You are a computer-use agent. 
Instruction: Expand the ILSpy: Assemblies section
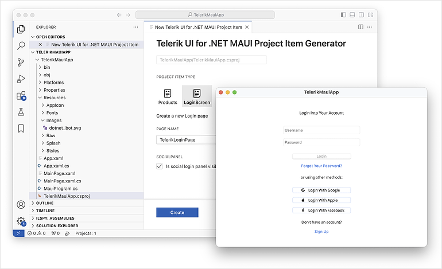[87, 219]
